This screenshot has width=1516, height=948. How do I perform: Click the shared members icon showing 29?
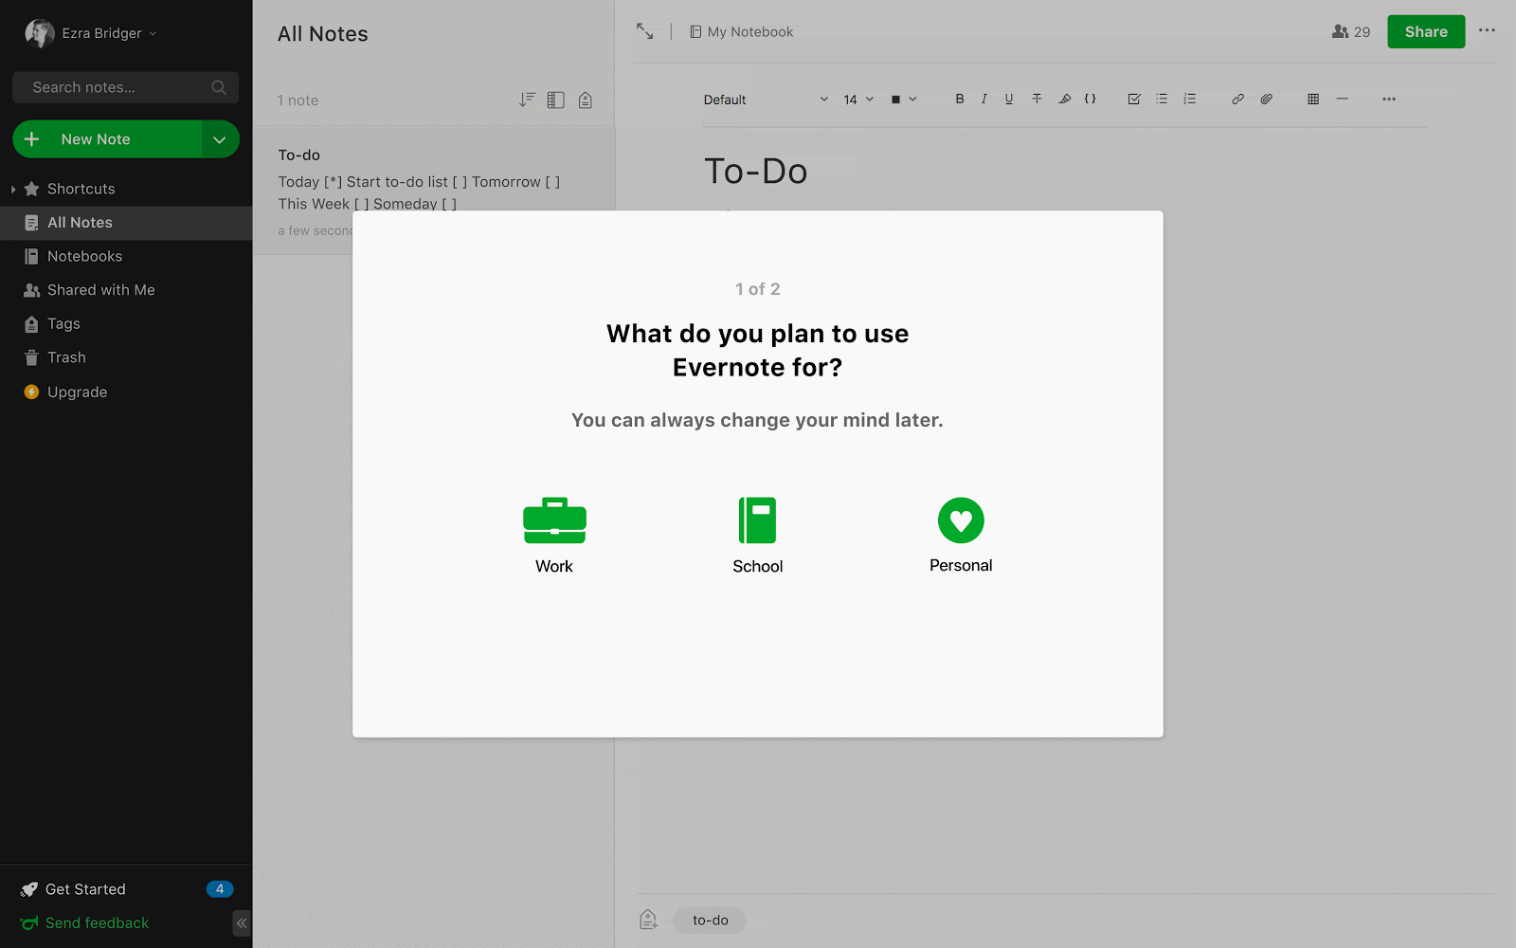pyautogui.click(x=1351, y=31)
